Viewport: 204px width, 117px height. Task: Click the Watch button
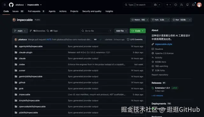(138, 20)
